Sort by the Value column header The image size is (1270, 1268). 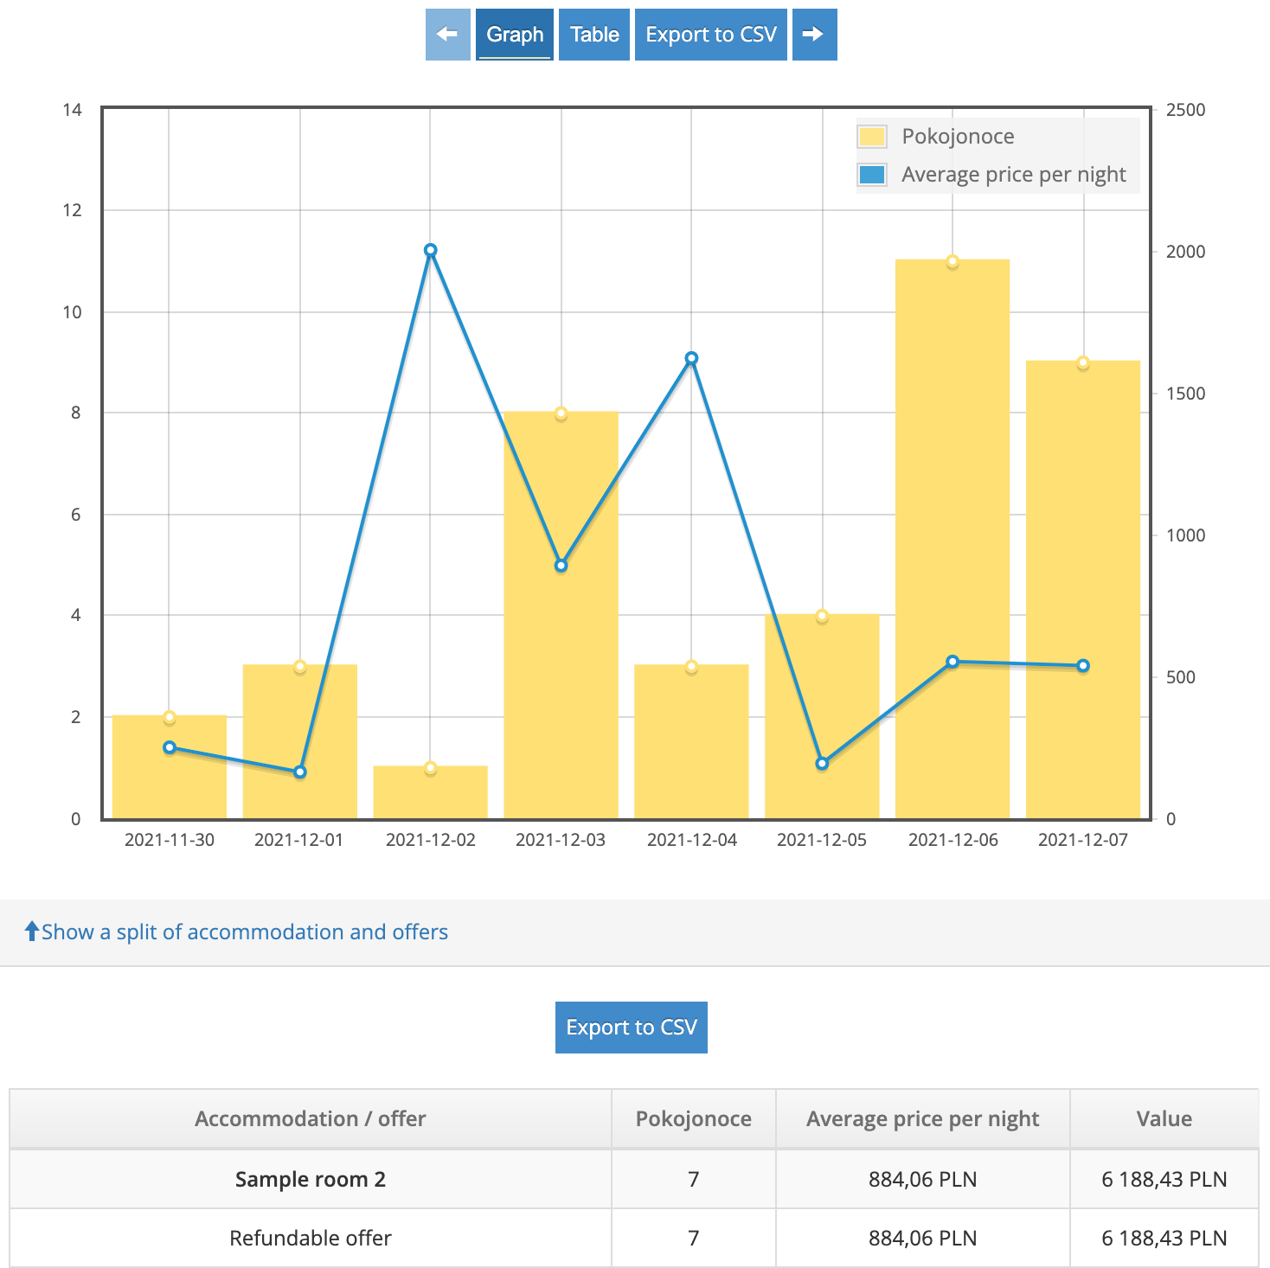pos(1164,1118)
